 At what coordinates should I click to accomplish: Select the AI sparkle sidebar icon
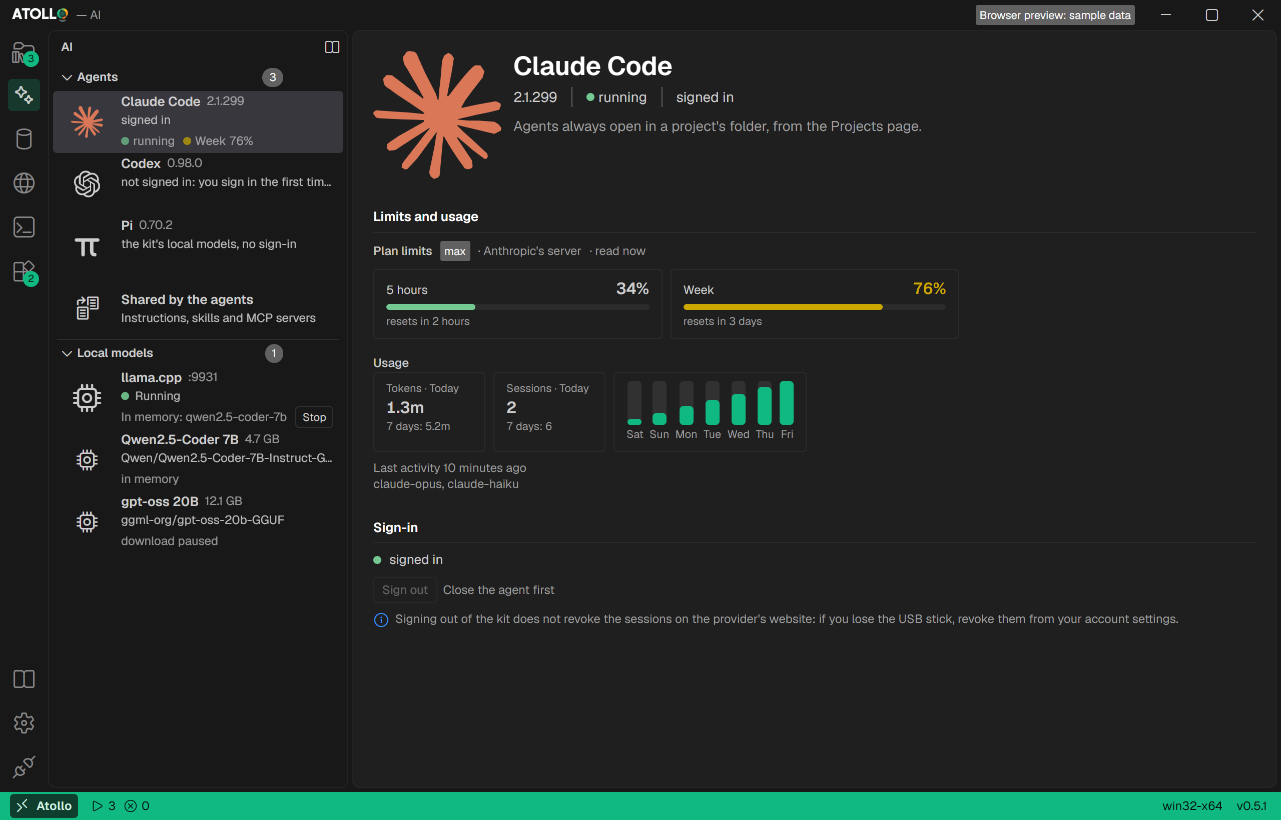(x=24, y=95)
